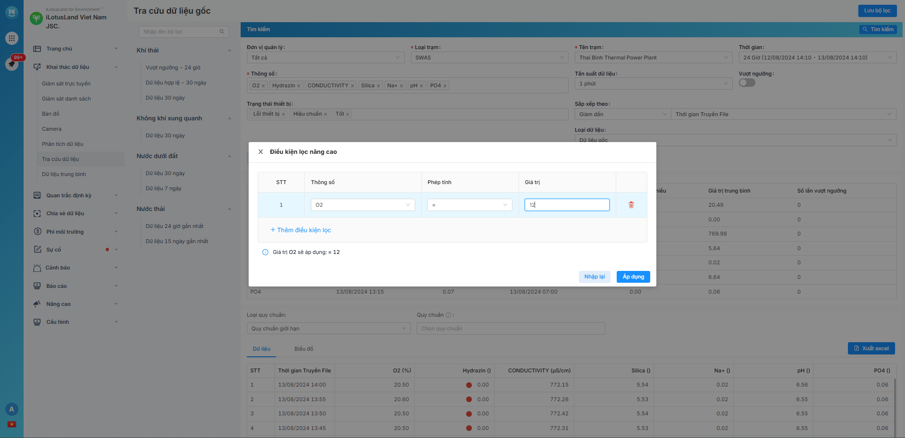
Task: Delete filter condition row with trash icon
Action: tap(631, 205)
